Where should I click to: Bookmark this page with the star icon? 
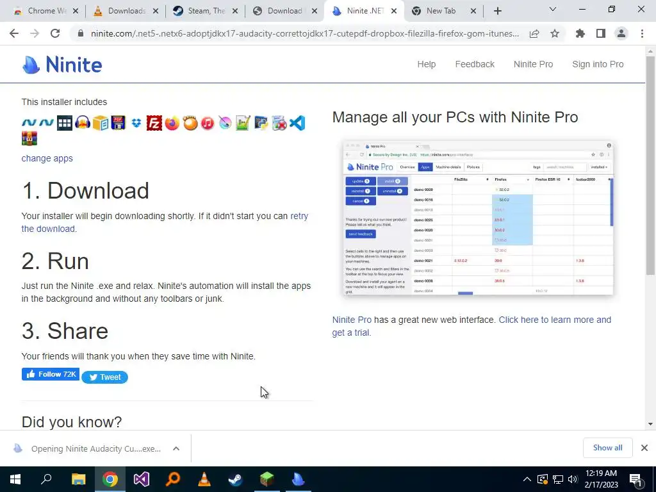tap(555, 33)
